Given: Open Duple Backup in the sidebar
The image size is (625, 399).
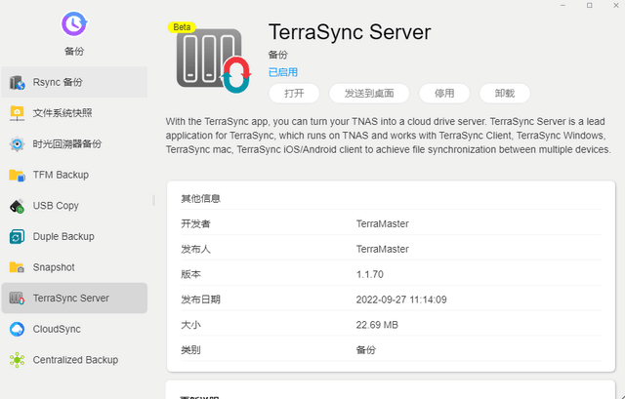Looking at the screenshot, I should pyautogui.click(x=74, y=237).
